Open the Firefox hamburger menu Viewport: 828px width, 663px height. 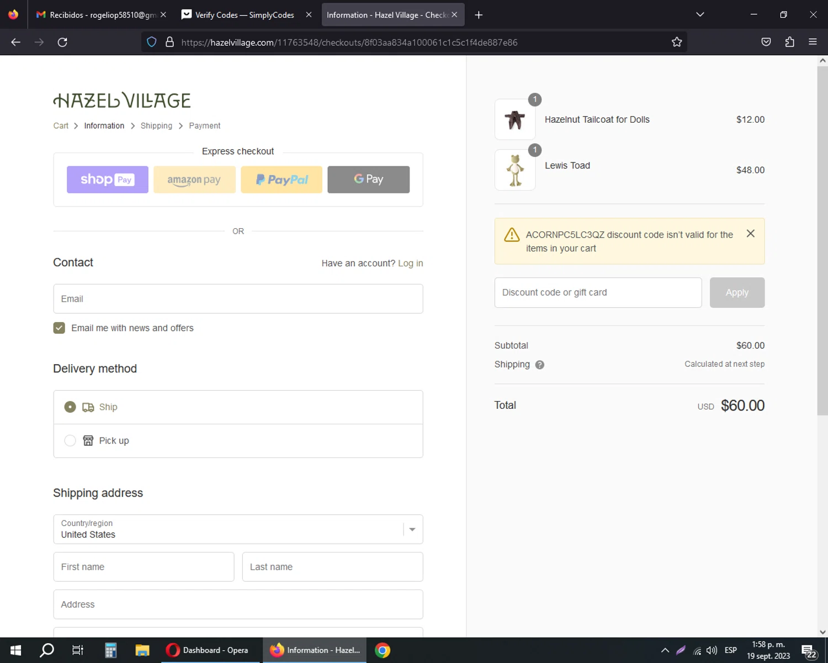(813, 42)
